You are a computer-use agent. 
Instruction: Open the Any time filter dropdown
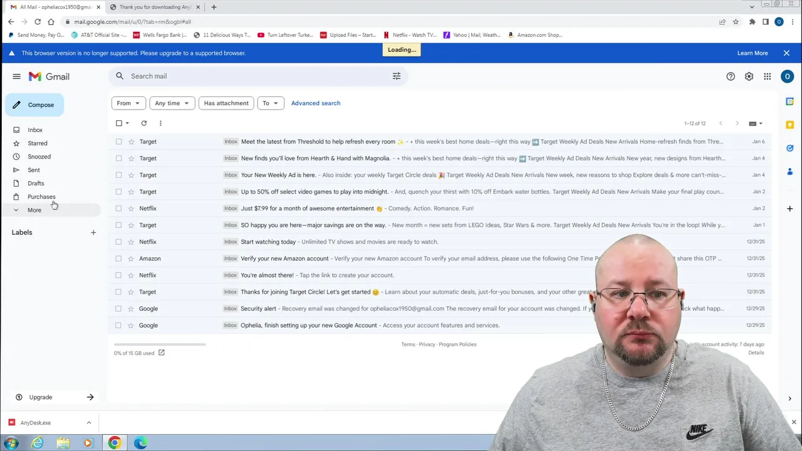(172, 103)
